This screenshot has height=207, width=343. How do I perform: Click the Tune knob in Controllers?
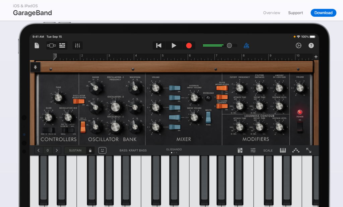(x=58, y=98)
